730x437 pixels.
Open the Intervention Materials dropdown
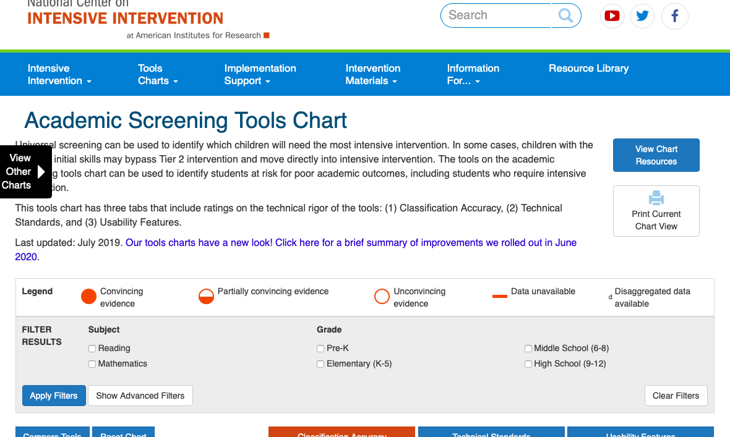coord(372,74)
